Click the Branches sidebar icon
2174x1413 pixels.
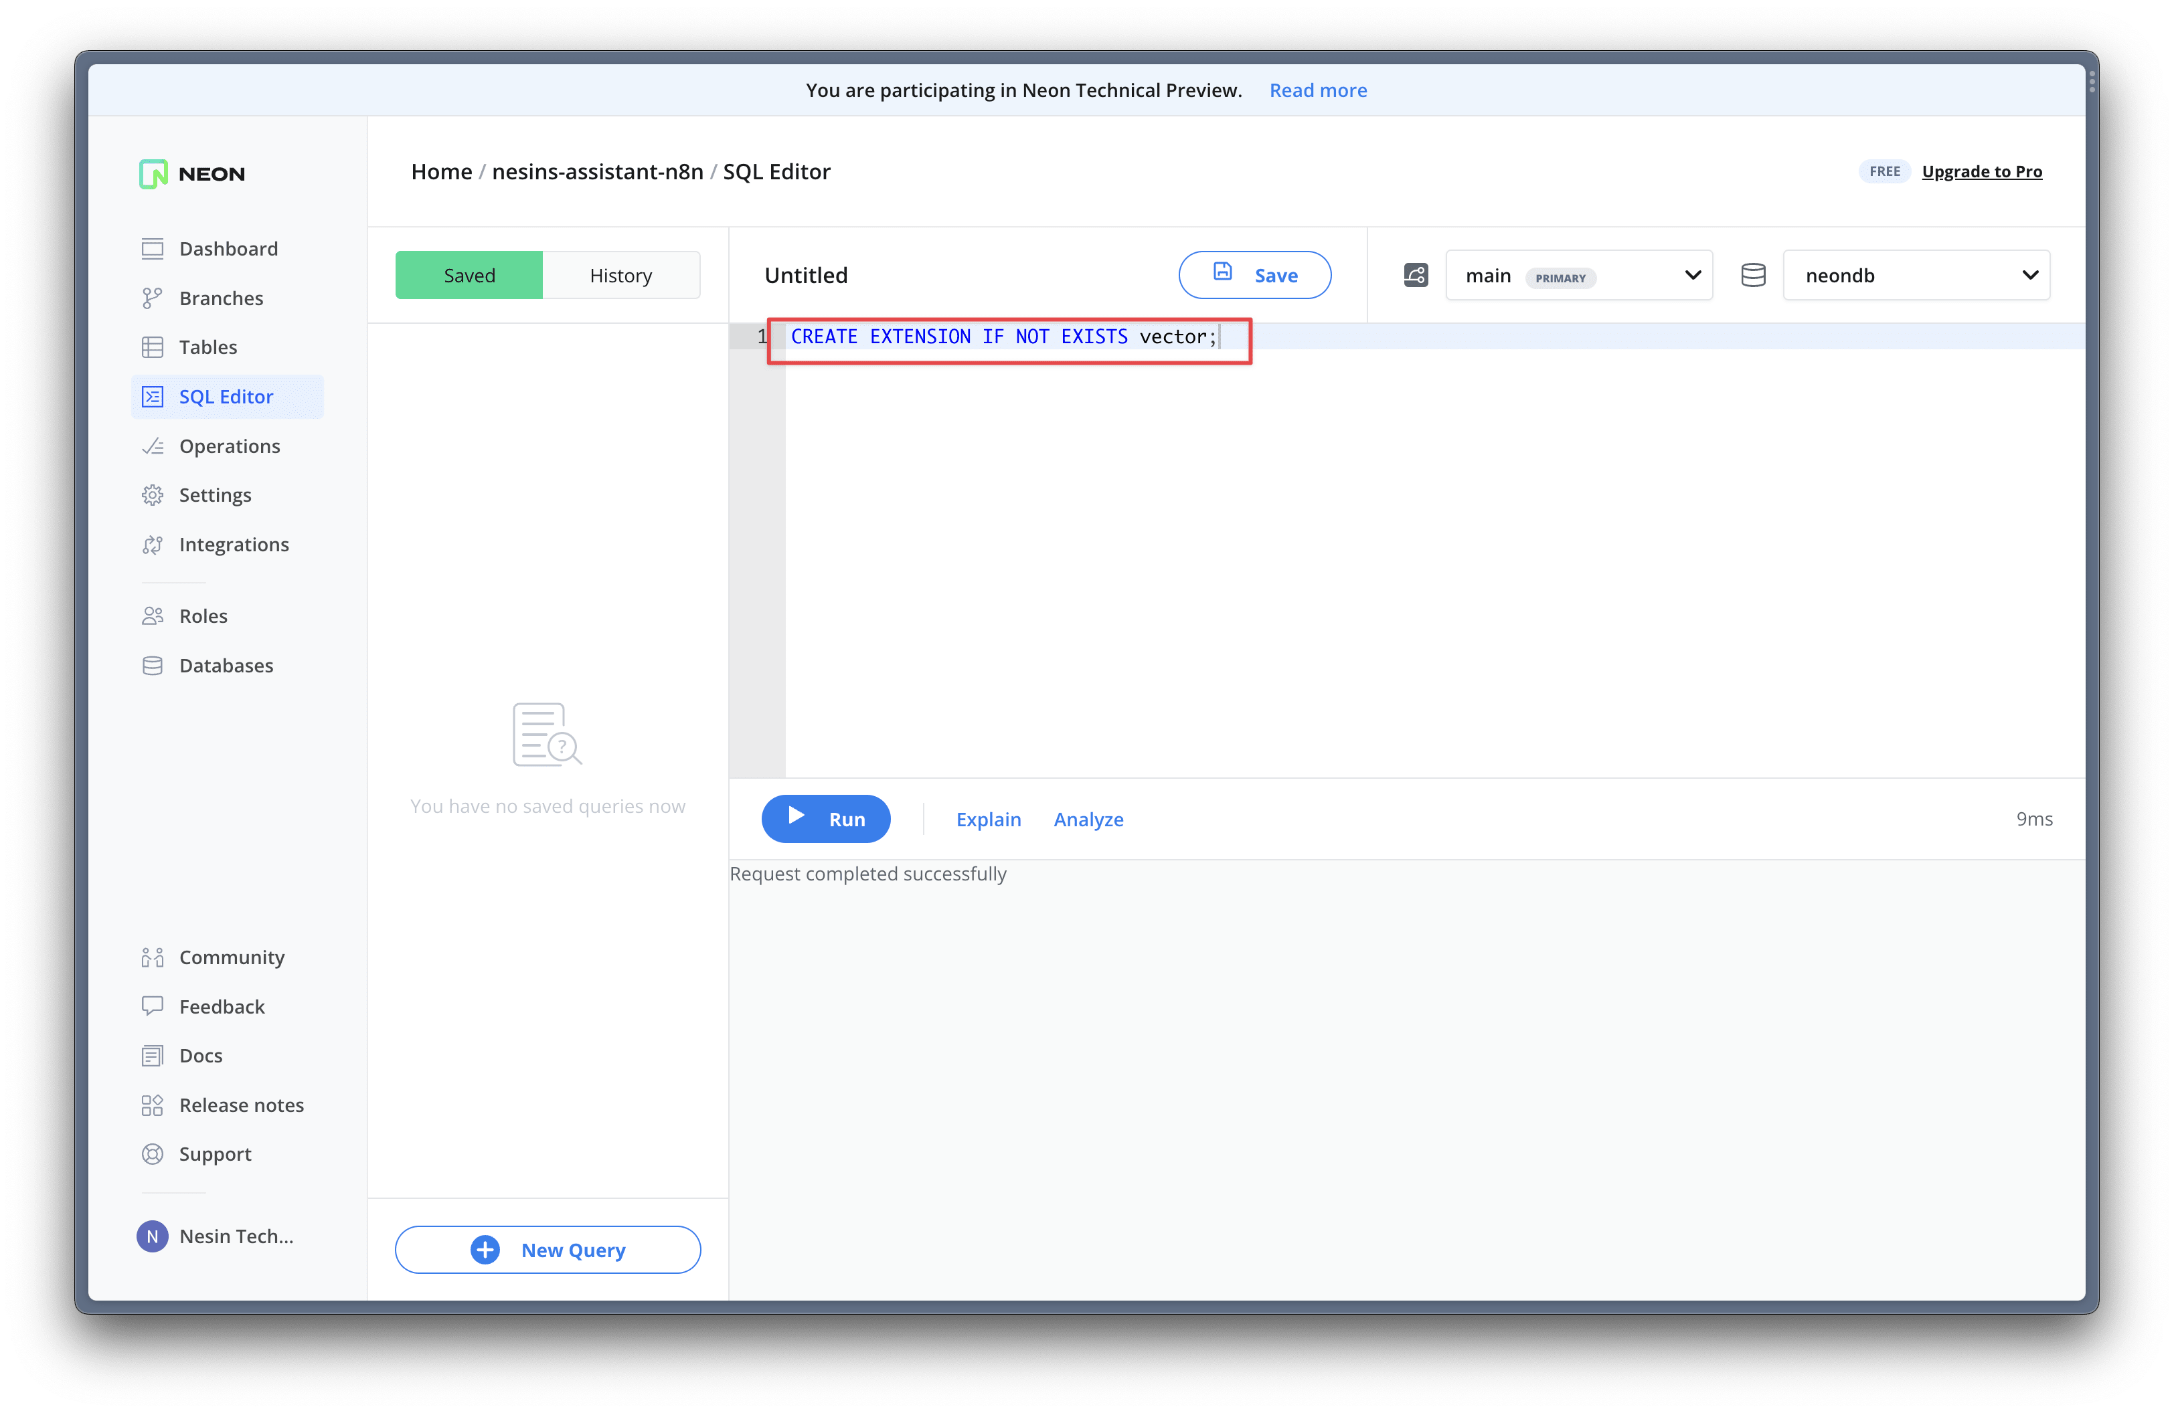[x=153, y=298]
